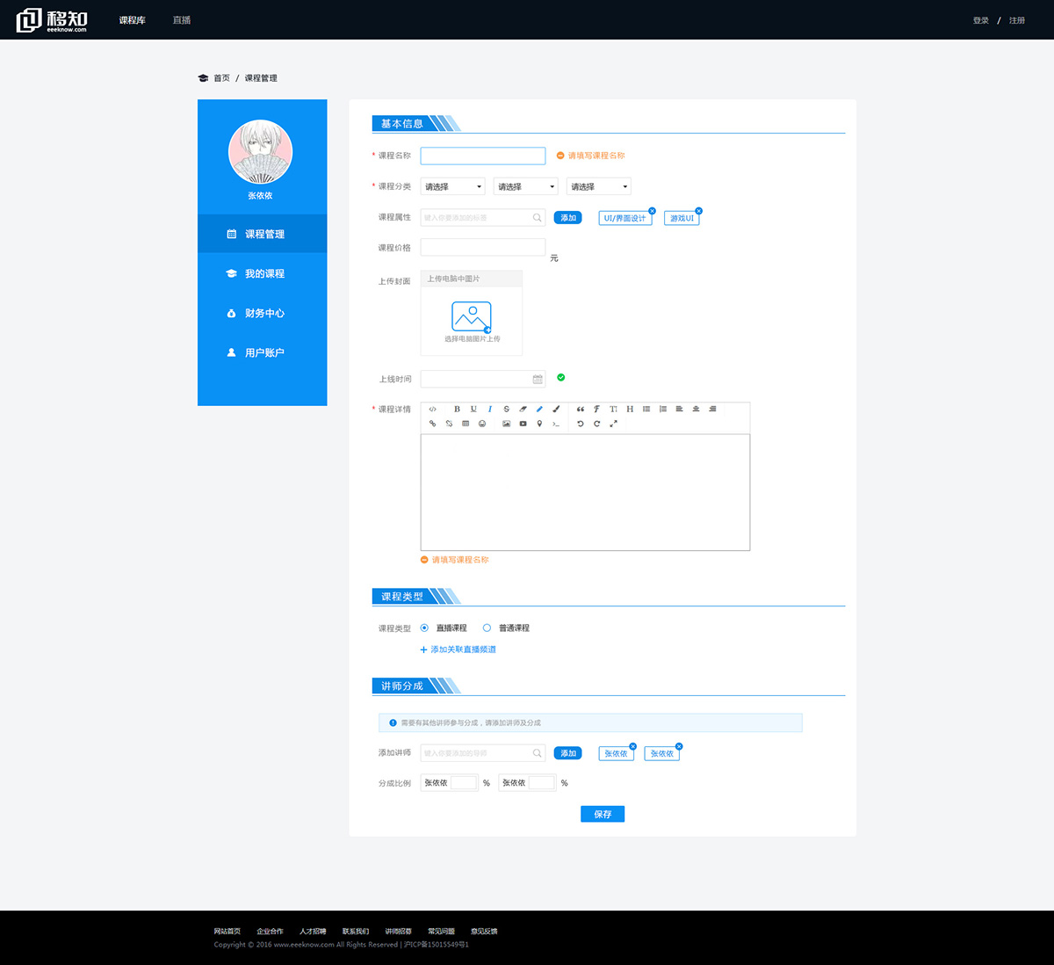The image size is (1054, 965).
Task: Focus the 课程名称 input field
Action: pyautogui.click(x=483, y=156)
